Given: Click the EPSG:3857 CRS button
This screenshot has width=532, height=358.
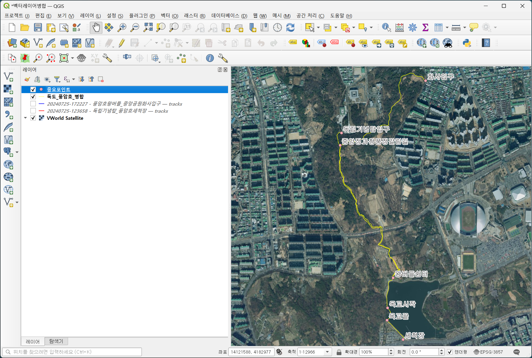Looking at the screenshot, I should click(489, 352).
